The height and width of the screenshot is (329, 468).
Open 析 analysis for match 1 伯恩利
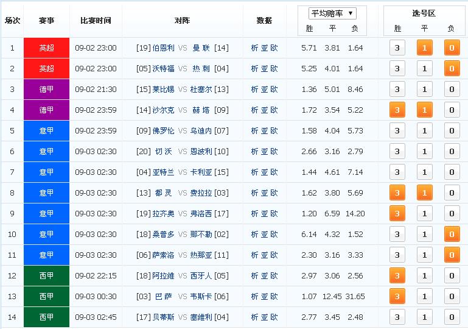point(254,48)
